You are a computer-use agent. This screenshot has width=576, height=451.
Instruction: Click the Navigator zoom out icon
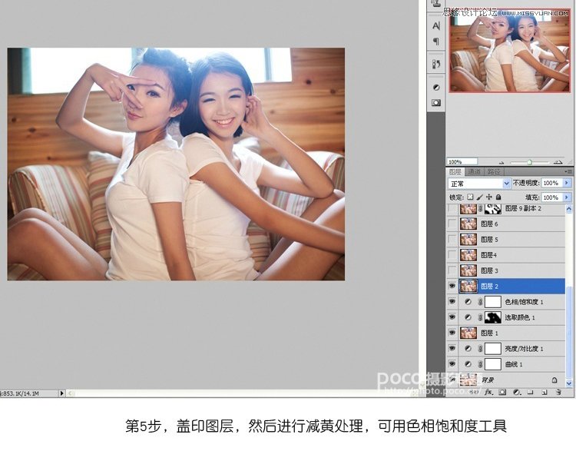coord(502,162)
